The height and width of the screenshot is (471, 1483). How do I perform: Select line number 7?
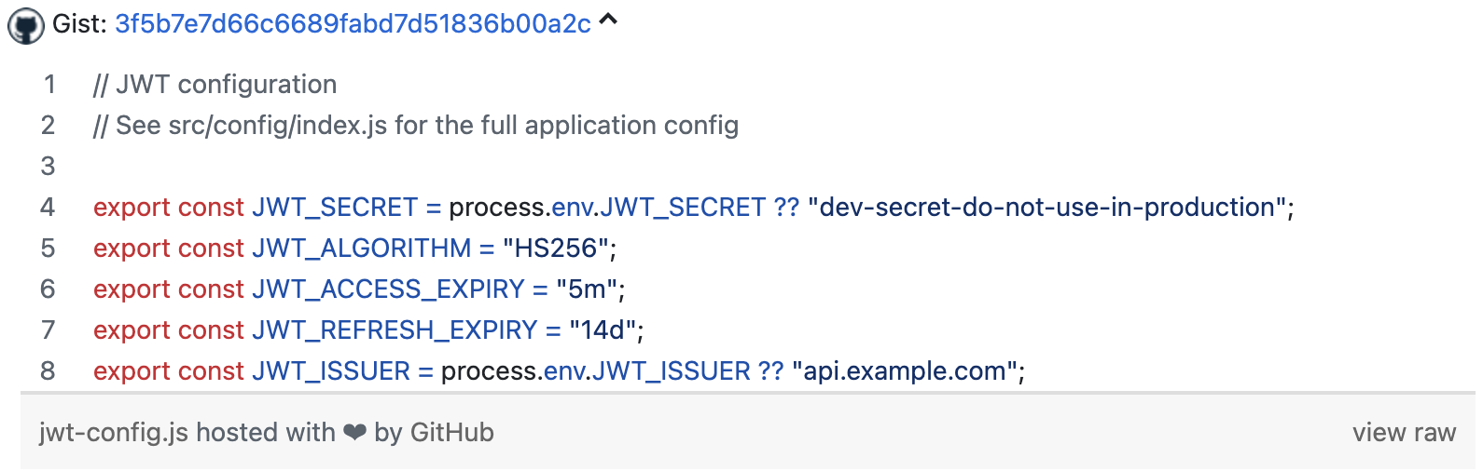tap(49, 330)
